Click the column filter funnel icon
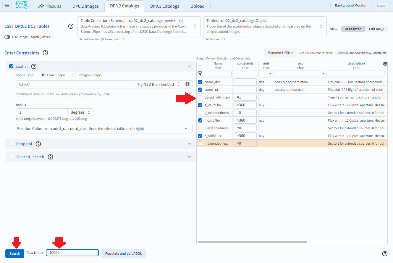Image resolution: width=393 pixels, height=263 pixels. tap(200, 74)
